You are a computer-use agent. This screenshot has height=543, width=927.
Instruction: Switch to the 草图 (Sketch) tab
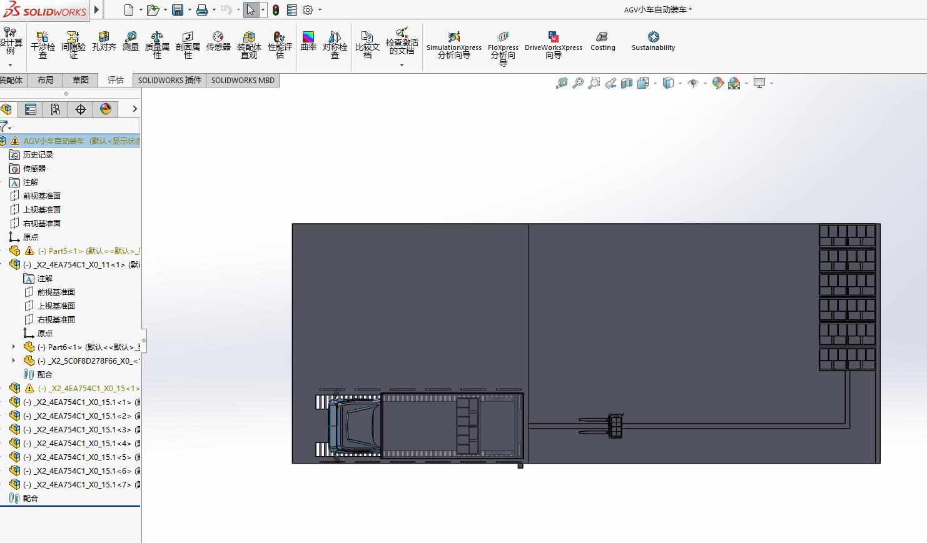(80, 80)
